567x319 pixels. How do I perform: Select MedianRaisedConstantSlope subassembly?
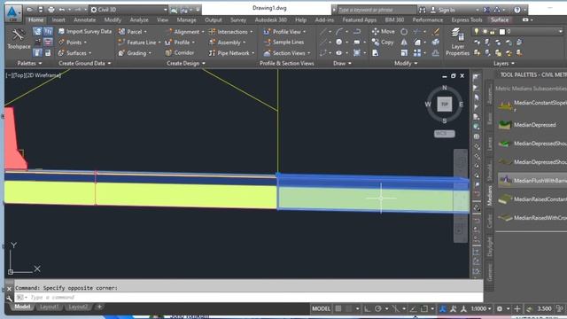(532, 199)
